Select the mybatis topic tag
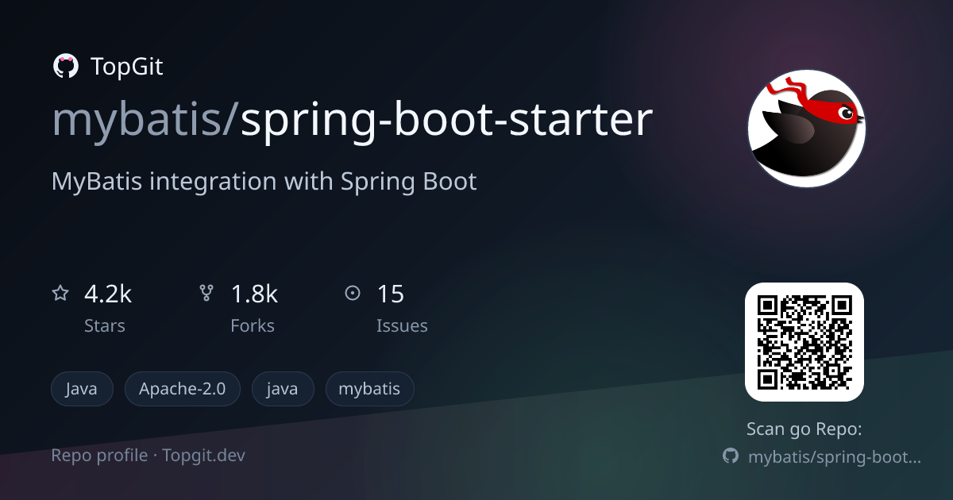 (369, 389)
